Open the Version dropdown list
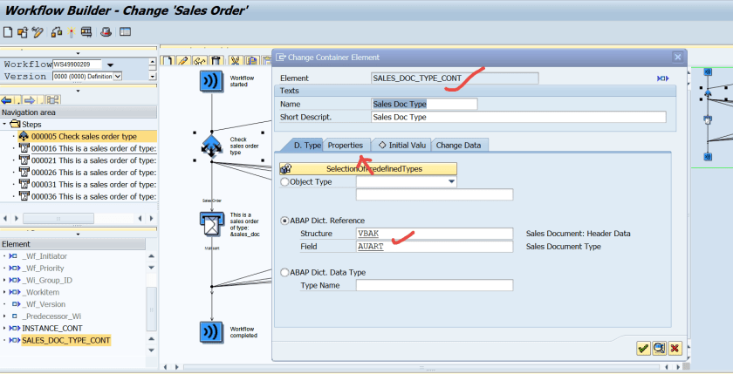733x374 pixels. pyautogui.click(x=117, y=77)
